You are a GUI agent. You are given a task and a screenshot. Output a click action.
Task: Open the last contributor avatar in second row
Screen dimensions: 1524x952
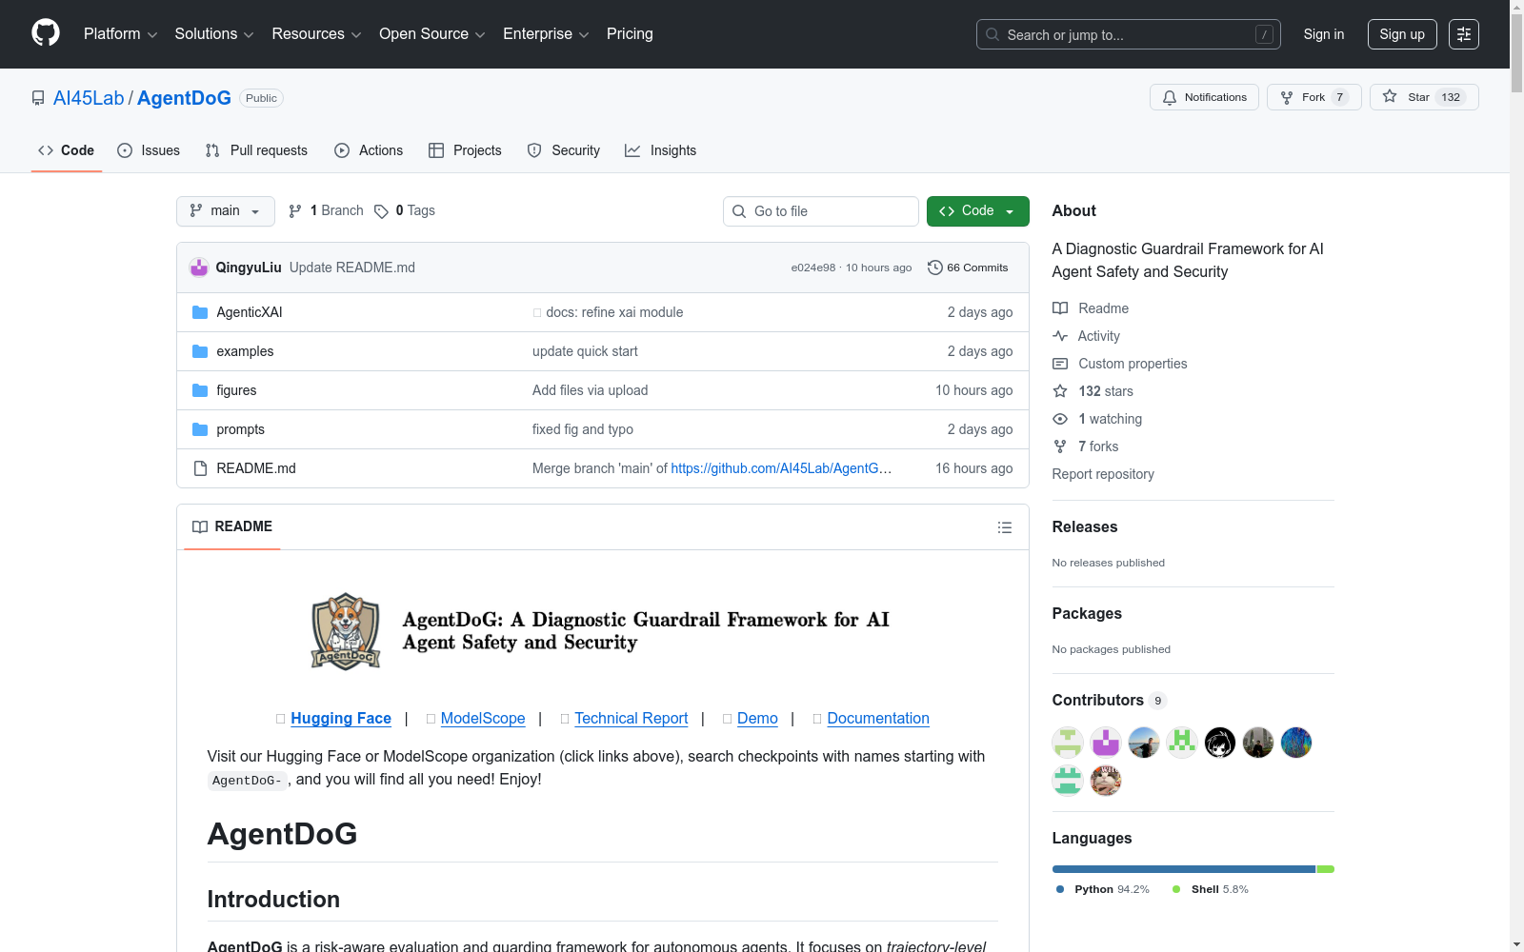click(1106, 781)
